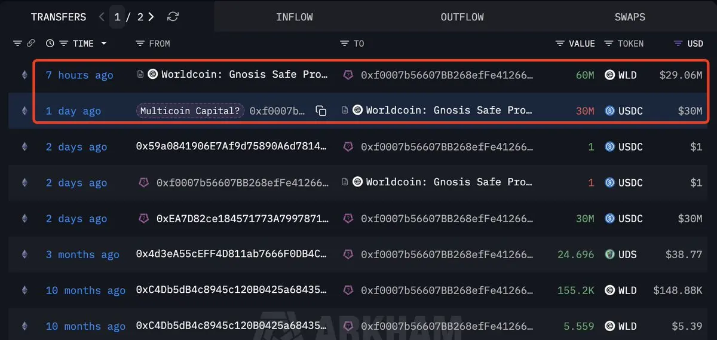This screenshot has width=717, height=340.
Task: Expand the TIME sort dropdown arrow
Action: pos(103,44)
